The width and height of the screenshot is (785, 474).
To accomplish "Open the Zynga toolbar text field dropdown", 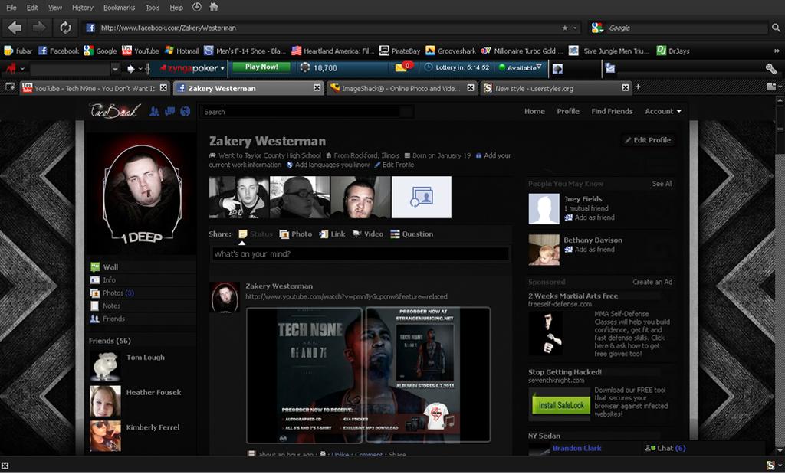I will tap(115, 68).
